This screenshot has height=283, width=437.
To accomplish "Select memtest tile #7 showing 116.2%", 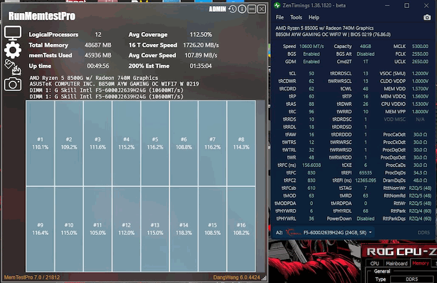I will (212, 143).
